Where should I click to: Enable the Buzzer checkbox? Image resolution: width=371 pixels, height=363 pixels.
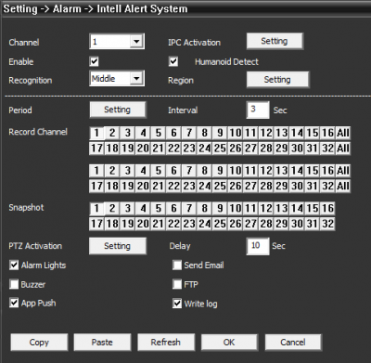pyautogui.click(x=14, y=284)
